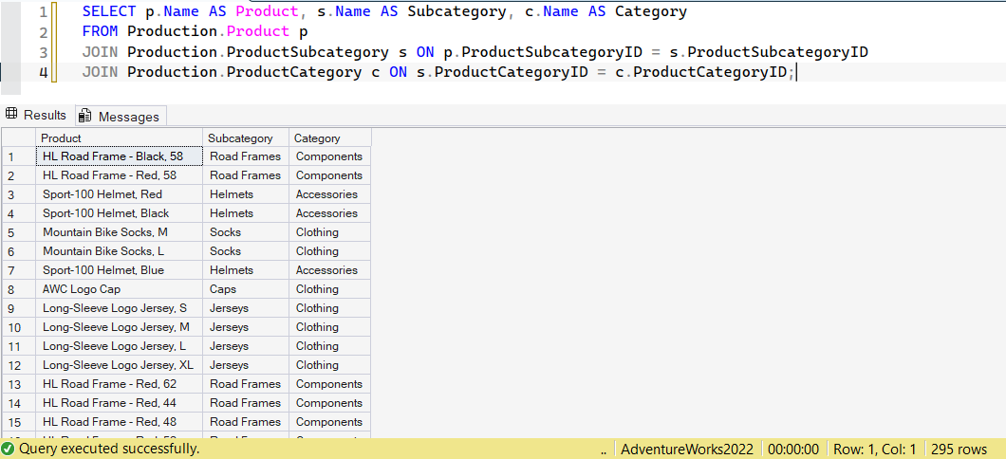The height and width of the screenshot is (459, 1006).
Task: Select the 'Long-Sleeve Logo Jersey, M' cell
Action: [x=120, y=327]
